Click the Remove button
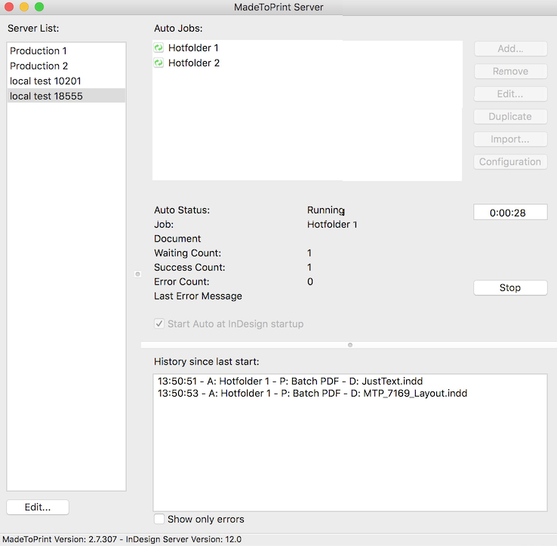Screen dimensions: 557x546 pos(510,72)
